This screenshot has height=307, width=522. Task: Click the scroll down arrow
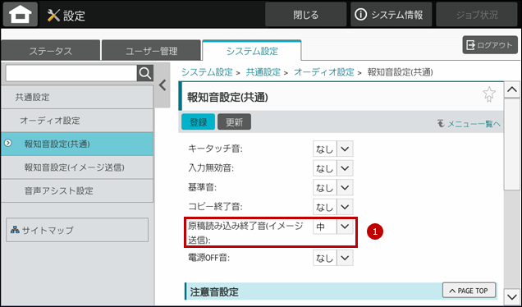click(x=511, y=296)
